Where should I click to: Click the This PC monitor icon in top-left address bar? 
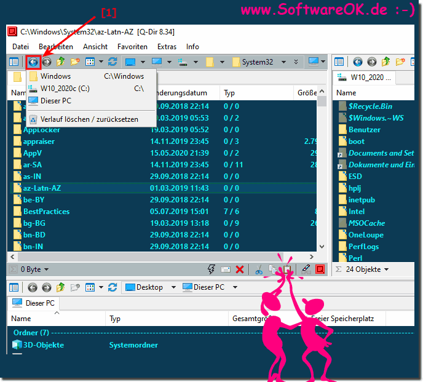[x=157, y=62]
